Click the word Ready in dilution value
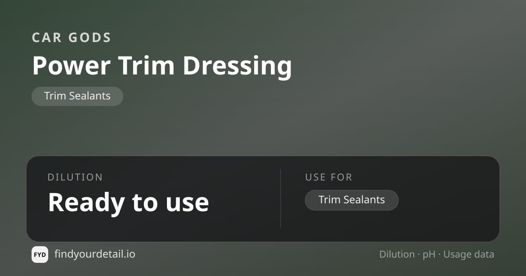 pyautogui.click(x=86, y=203)
